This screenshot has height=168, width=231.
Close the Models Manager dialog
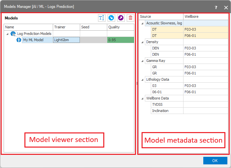coord(226,7)
